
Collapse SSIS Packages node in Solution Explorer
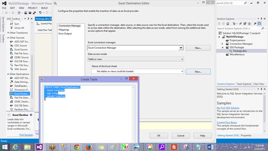pos(222,47)
